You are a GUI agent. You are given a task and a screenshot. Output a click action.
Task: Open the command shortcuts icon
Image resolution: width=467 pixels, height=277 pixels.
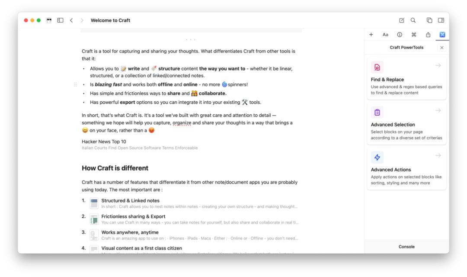414,35
